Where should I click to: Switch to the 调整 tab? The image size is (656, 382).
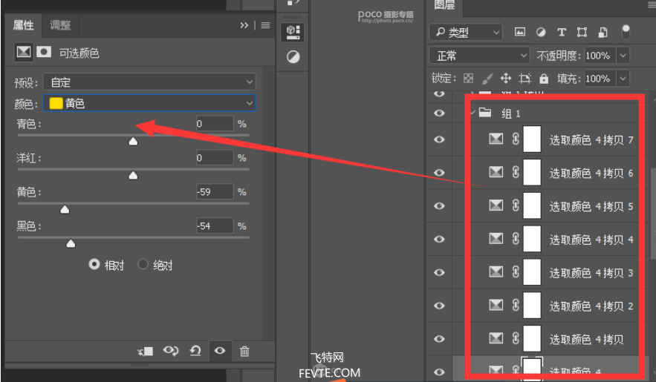click(x=60, y=25)
